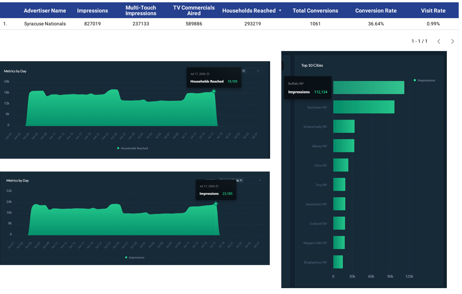Image resolution: width=462 pixels, height=294 pixels.
Task: Toggle Impressions legend in Top 10 Cities
Action: [424, 80]
